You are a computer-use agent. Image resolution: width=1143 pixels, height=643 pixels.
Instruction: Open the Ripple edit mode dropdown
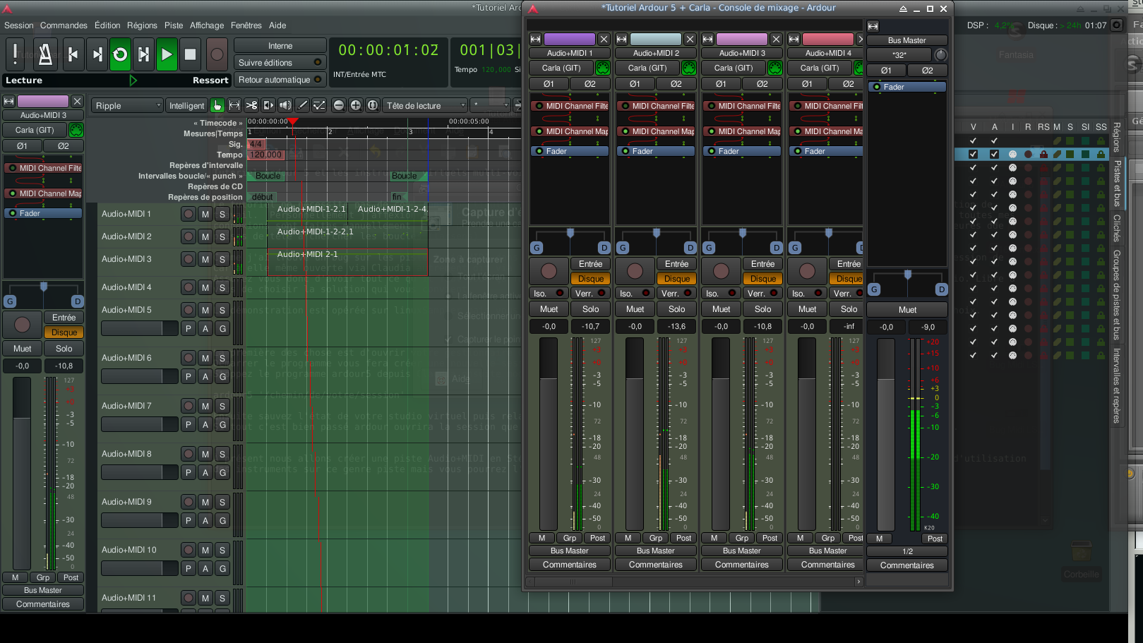pos(128,106)
